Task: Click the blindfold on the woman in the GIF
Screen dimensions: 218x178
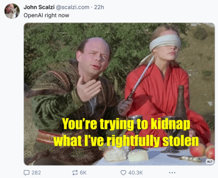Action: coord(166,42)
